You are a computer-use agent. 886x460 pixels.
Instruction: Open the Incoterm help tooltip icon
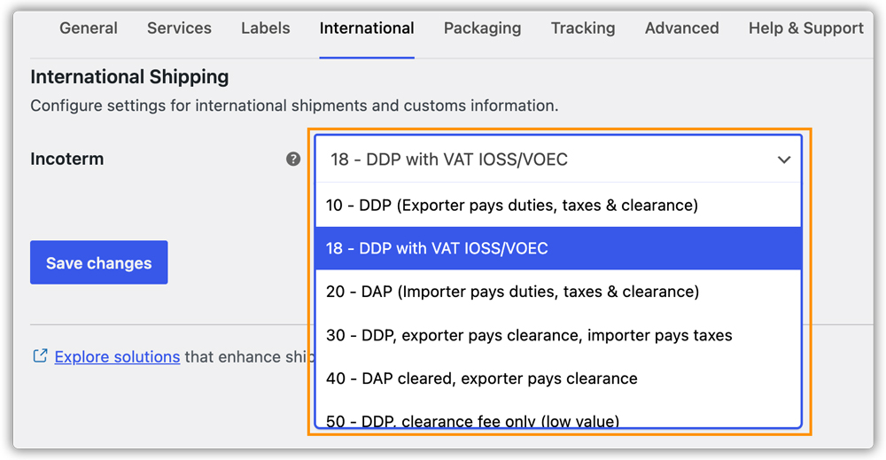293,160
